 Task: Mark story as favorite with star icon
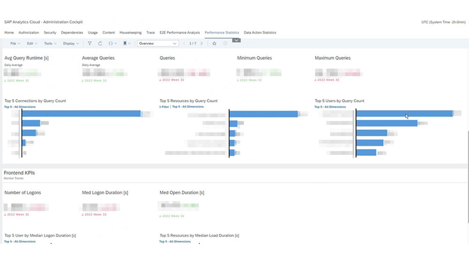click(x=214, y=44)
